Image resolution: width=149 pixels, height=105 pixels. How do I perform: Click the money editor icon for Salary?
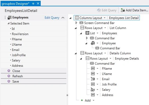point(93,89)
